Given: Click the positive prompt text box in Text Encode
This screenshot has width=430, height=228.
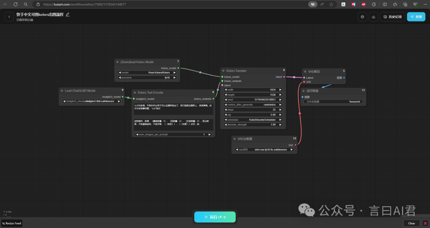Looking at the screenshot, I should tap(173, 109).
